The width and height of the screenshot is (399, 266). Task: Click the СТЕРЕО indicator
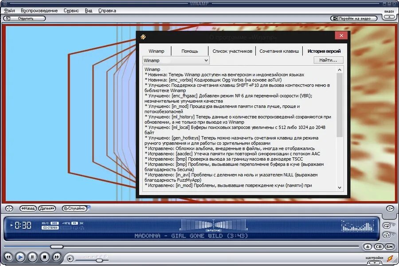coord(50,228)
